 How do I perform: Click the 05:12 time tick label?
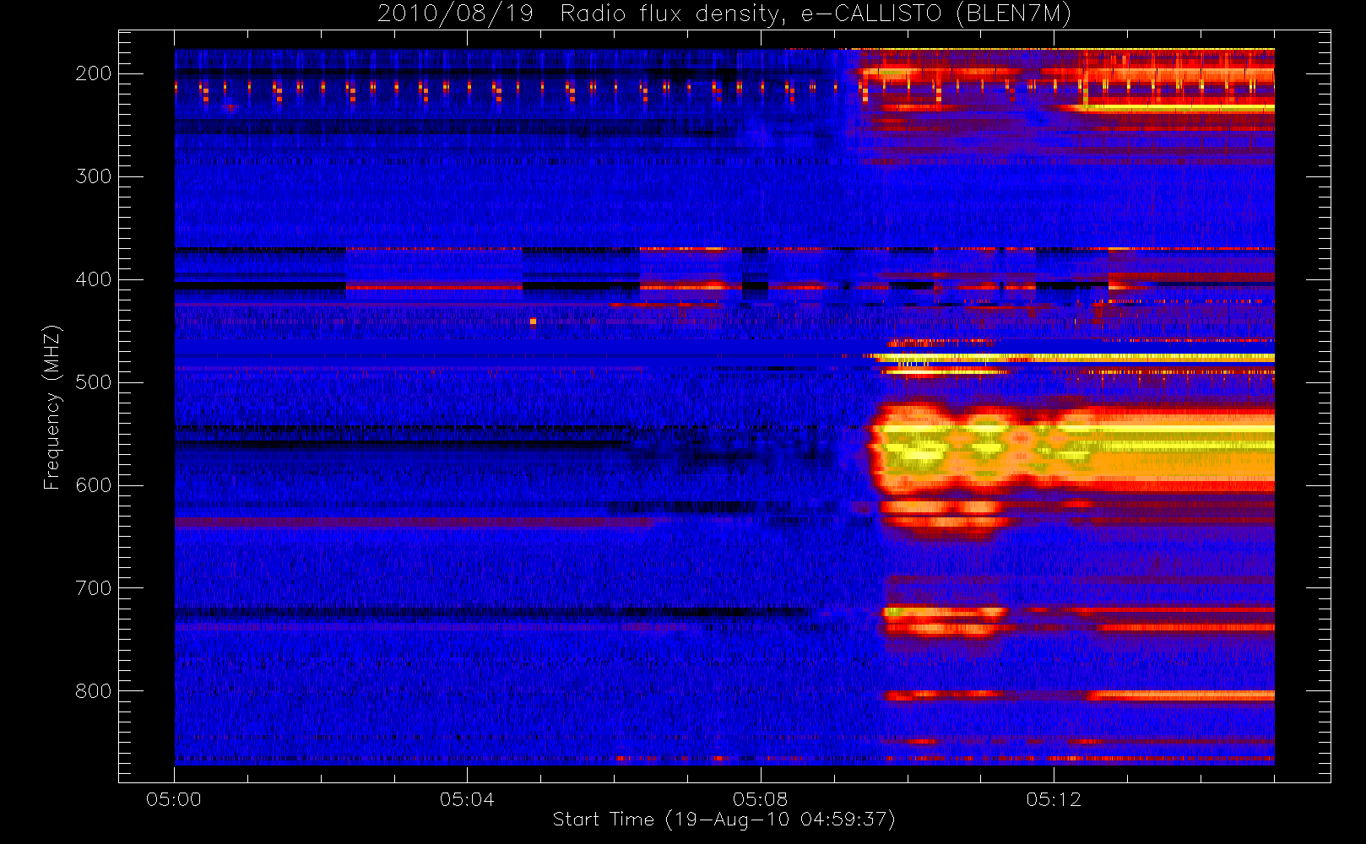(x=1053, y=799)
